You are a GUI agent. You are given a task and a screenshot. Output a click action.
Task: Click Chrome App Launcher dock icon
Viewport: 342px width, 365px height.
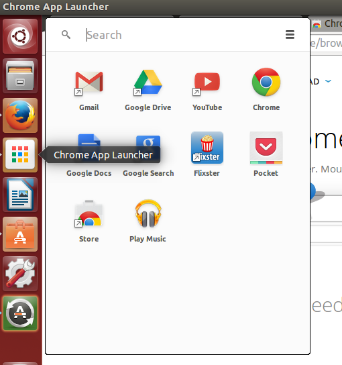point(20,155)
